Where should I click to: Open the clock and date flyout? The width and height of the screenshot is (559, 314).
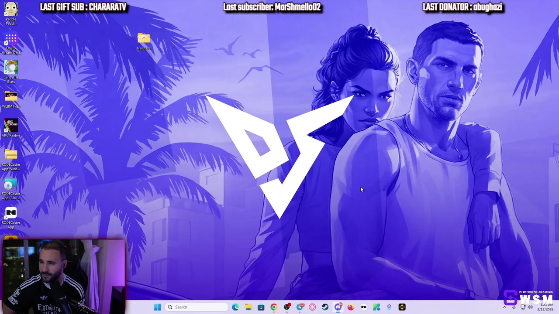pos(545,307)
